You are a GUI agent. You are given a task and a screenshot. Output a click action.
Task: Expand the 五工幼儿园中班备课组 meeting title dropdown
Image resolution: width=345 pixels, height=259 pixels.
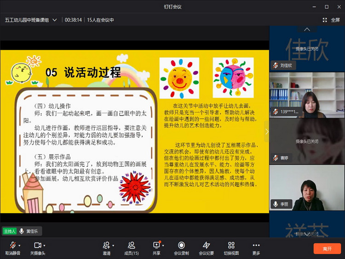54,20
